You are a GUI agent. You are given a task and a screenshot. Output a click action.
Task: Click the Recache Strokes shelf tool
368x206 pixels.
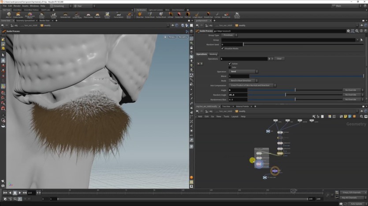coord(237,15)
